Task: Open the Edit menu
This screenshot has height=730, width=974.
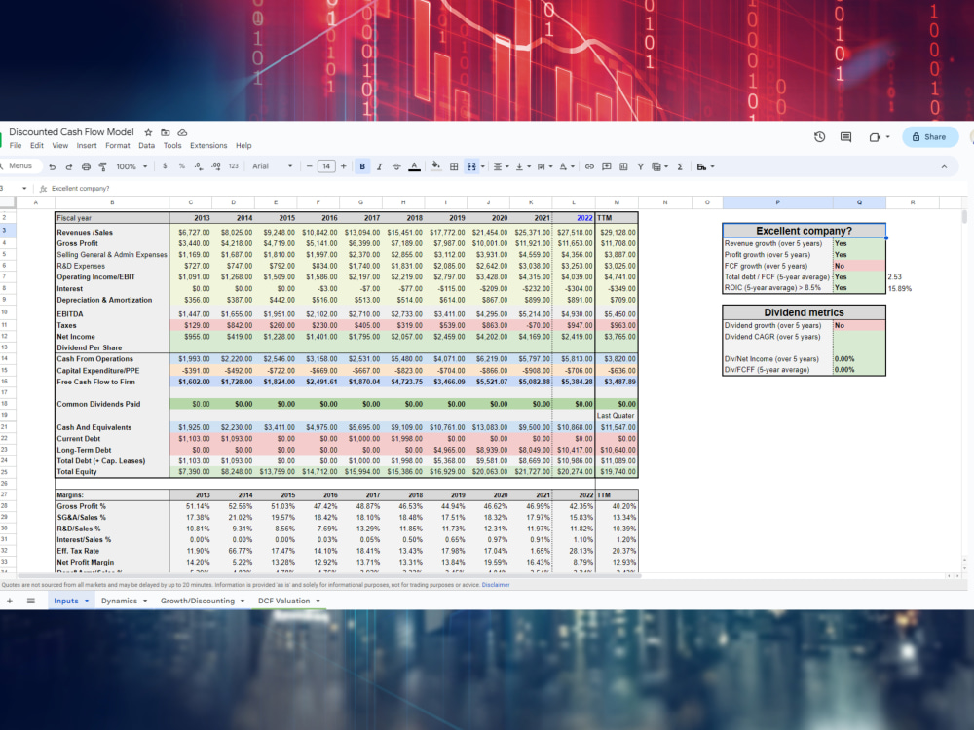Action: click(37, 145)
